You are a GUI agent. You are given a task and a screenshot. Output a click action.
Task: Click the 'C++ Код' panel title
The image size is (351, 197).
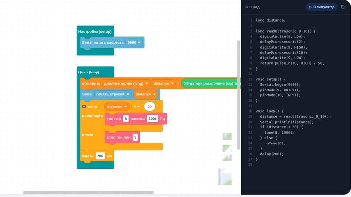coord(253,7)
